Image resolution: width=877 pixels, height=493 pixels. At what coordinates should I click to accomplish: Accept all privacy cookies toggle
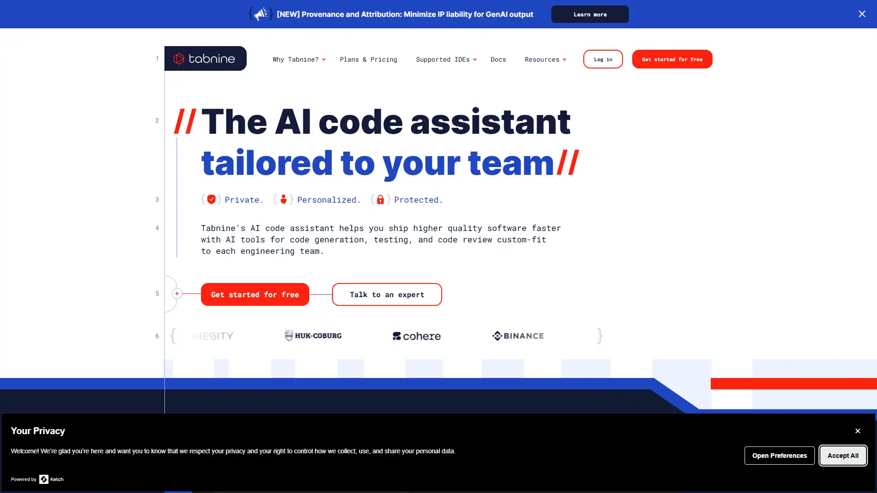843,455
